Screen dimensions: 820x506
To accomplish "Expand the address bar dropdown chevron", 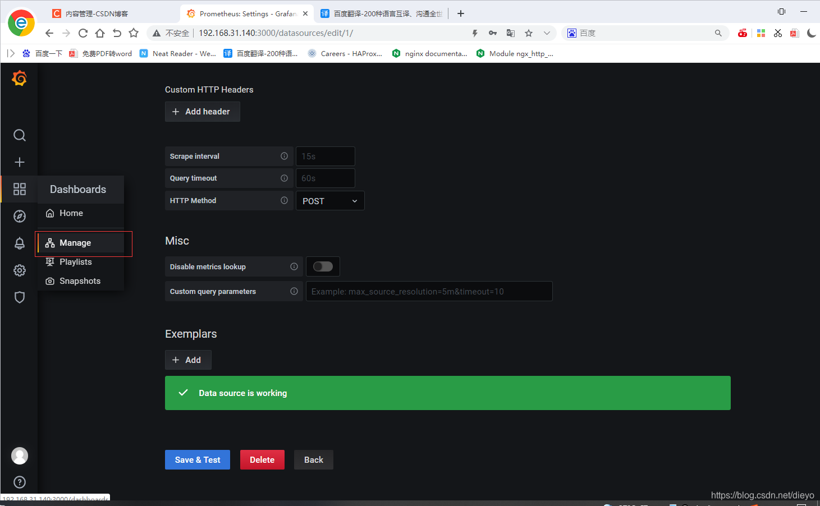I will pyautogui.click(x=547, y=33).
